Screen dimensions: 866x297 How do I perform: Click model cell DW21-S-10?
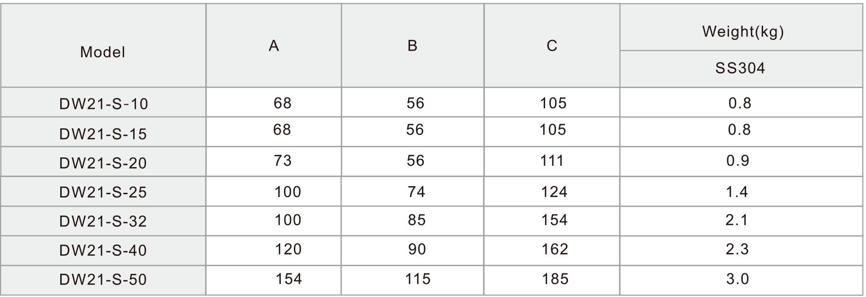(x=103, y=102)
